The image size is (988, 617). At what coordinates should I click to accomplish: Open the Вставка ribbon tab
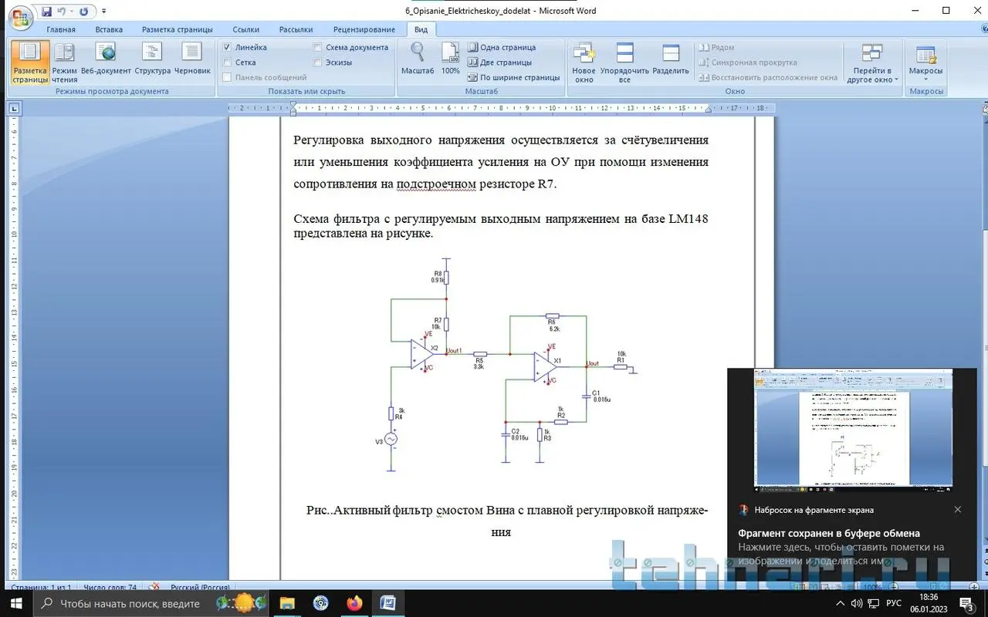pyautogui.click(x=109, y=29)
